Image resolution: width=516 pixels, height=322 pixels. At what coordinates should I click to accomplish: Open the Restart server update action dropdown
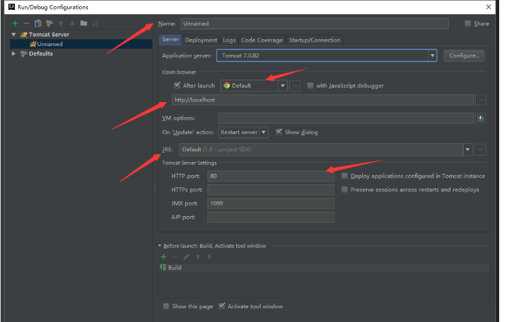point(264,132)
